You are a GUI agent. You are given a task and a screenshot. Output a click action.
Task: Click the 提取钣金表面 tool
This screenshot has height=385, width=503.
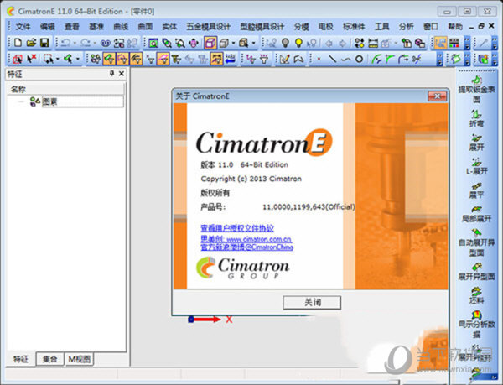(476, 89)
